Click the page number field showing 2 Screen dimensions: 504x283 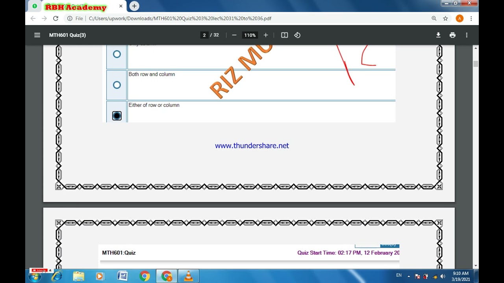pos(204,35)
